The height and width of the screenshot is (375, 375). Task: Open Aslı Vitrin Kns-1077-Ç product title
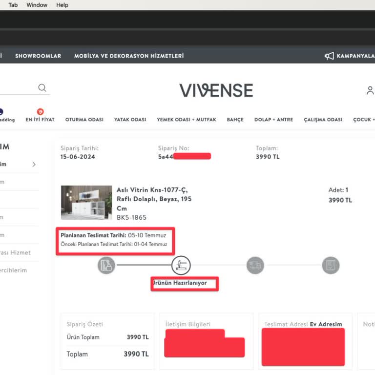(154, 199)
